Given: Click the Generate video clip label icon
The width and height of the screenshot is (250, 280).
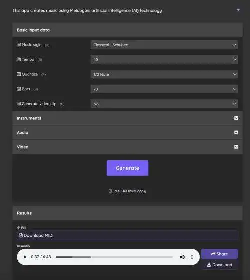Looking at the screenshot, I should coord(19,104).
